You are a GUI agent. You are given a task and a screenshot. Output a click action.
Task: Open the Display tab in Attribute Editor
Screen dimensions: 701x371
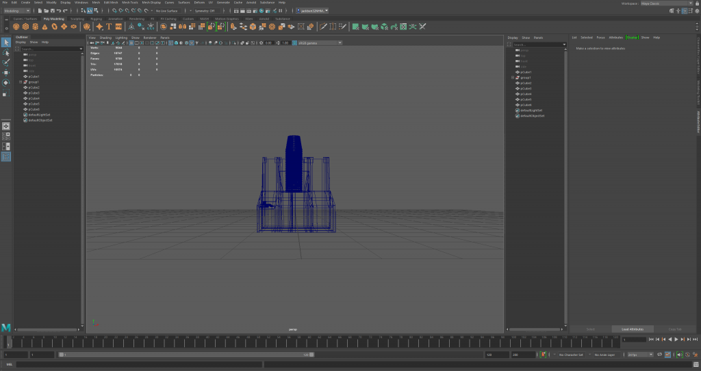[631, 37]
